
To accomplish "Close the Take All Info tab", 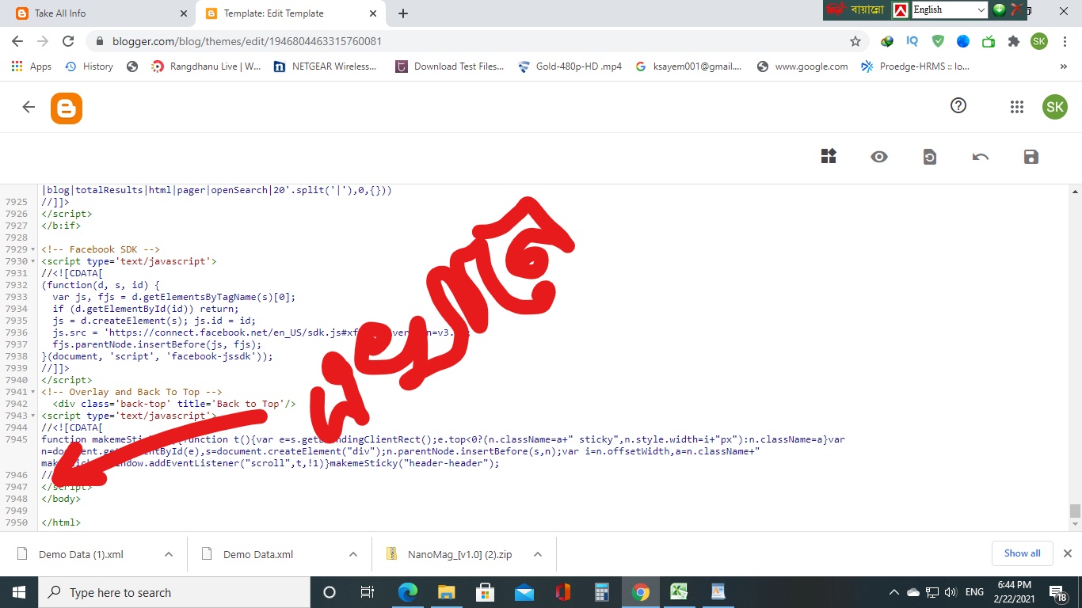I will 184,13.
